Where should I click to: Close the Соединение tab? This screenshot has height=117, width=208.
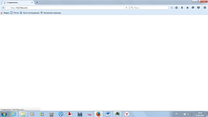tap(32, 2)
